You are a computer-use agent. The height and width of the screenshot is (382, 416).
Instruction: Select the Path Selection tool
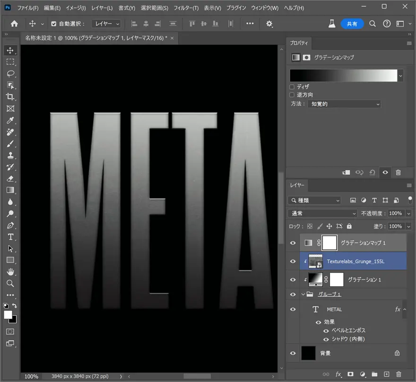[x=10, y=249]
